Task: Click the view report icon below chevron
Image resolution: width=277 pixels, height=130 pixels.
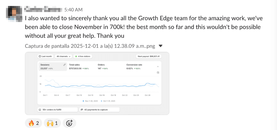Action: 158,73
